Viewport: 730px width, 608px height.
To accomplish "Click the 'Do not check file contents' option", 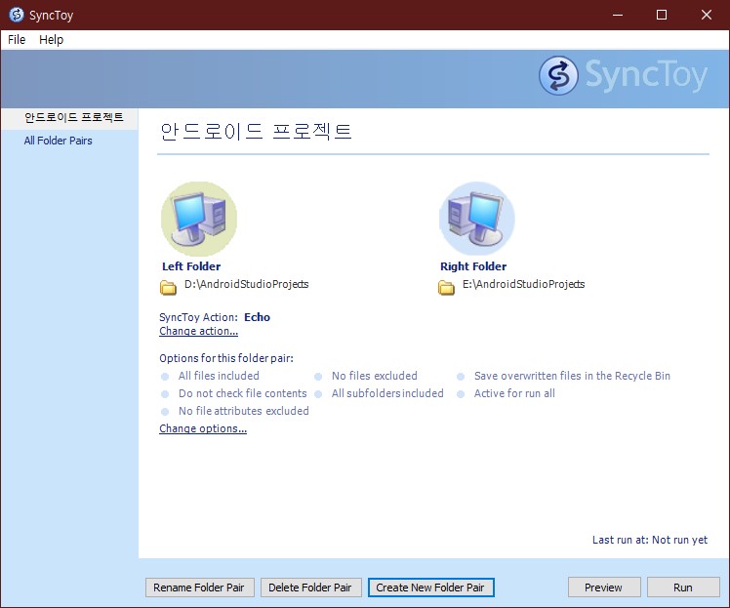I will point(243,393).
